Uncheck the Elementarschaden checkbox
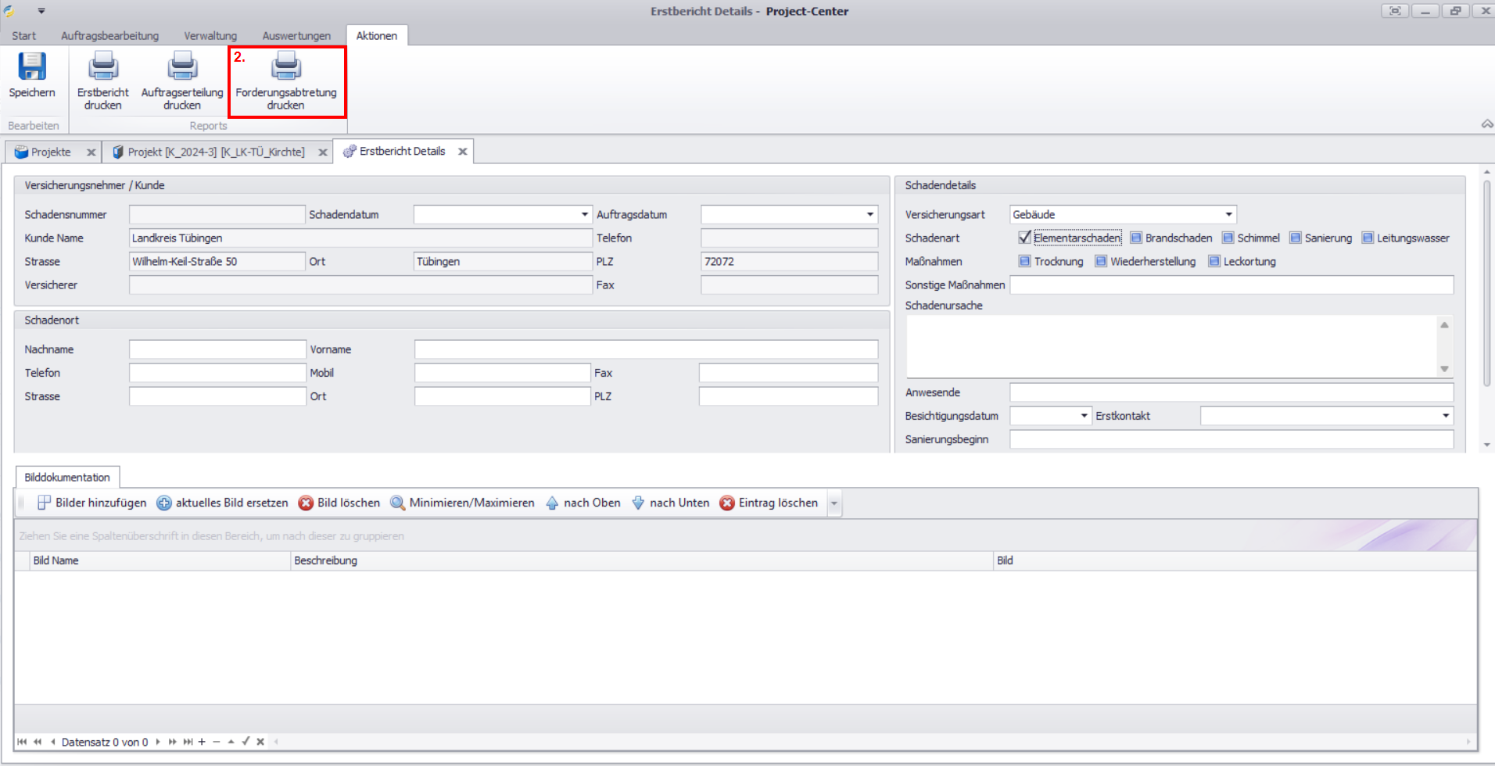 [1024, 238]
